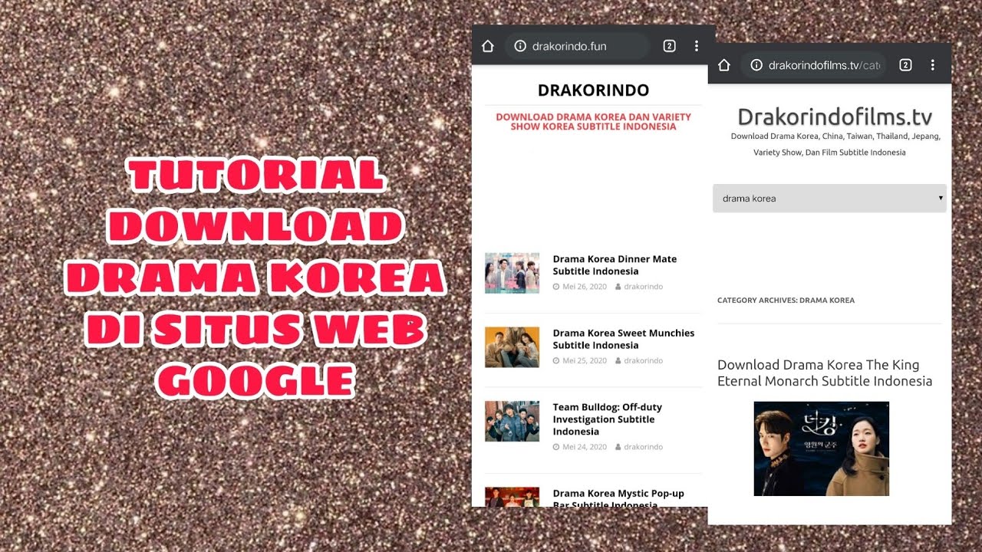Click Dinner Mate thumbnail image

(x=512, y=273)
